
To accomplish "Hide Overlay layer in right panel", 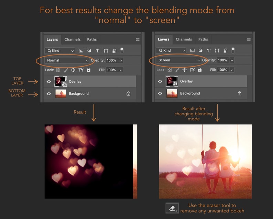I will coord(160,81).
